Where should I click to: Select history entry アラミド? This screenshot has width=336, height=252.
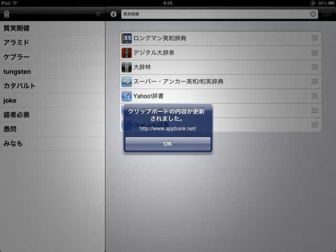point(52,43)
